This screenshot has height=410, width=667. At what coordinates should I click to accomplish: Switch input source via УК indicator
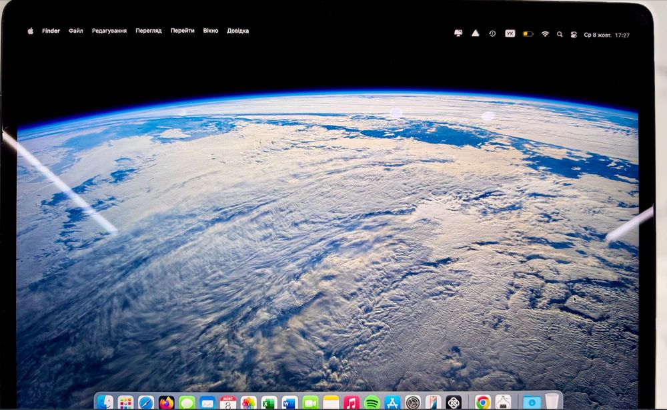(510, 33)
